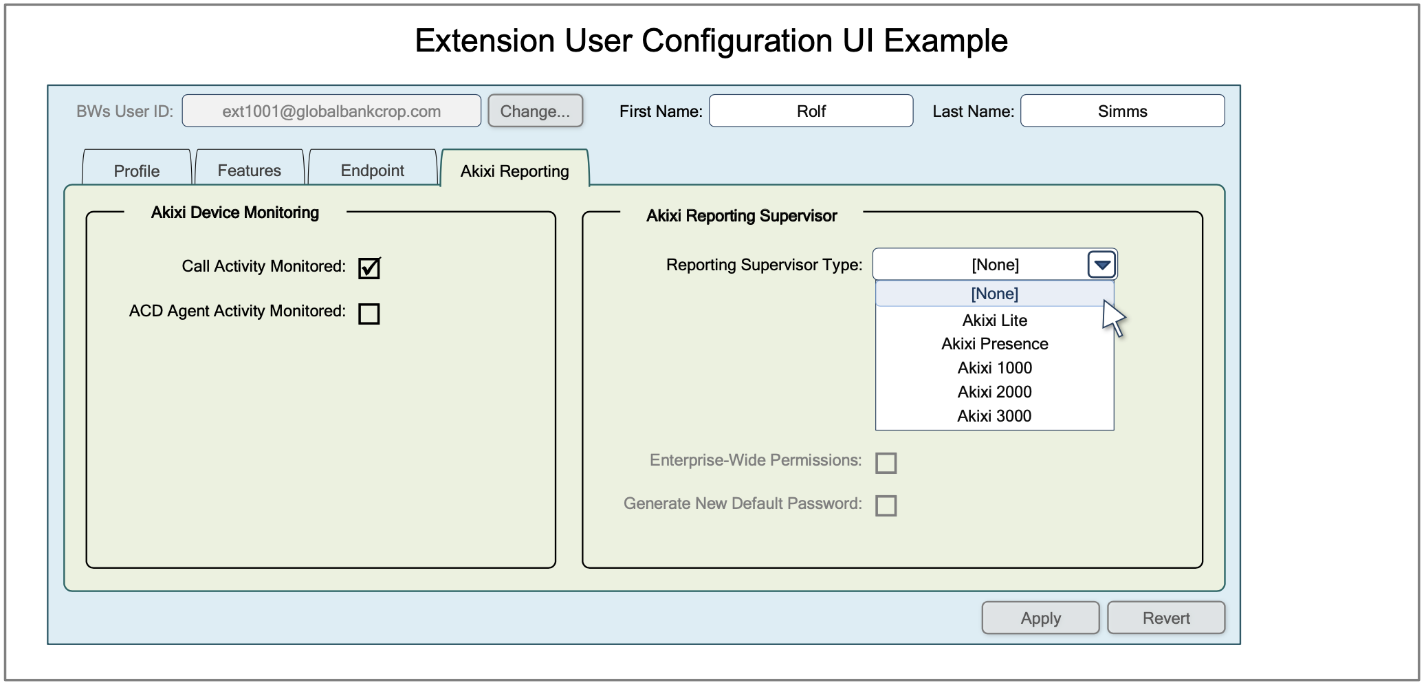The image size is (1426, 685).
Task: Pick Akixi 2000 in the dropdown
Action: (x=994, y=392)
